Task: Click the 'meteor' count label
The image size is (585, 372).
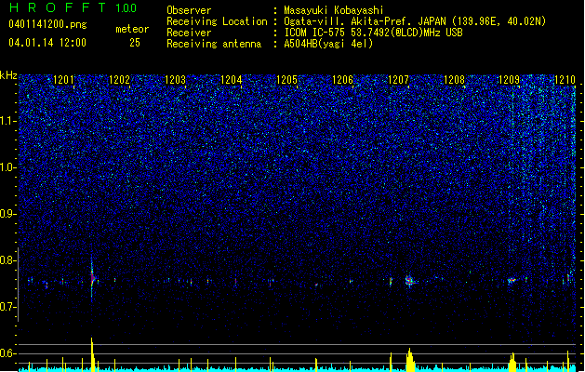Action: 132,29
